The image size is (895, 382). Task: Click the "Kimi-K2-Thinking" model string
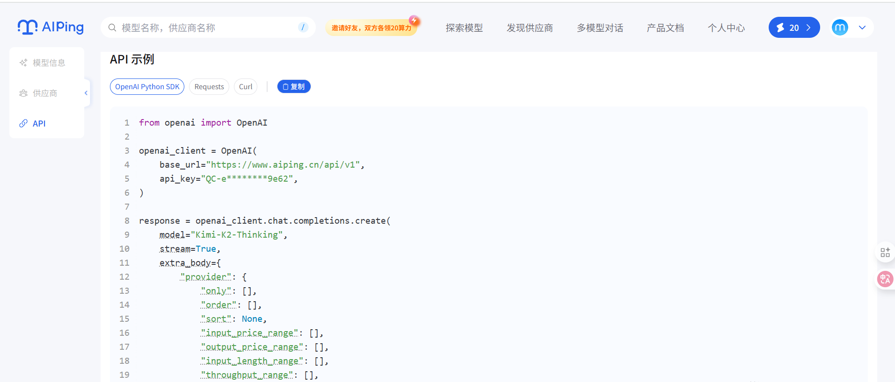pos(237,234)
